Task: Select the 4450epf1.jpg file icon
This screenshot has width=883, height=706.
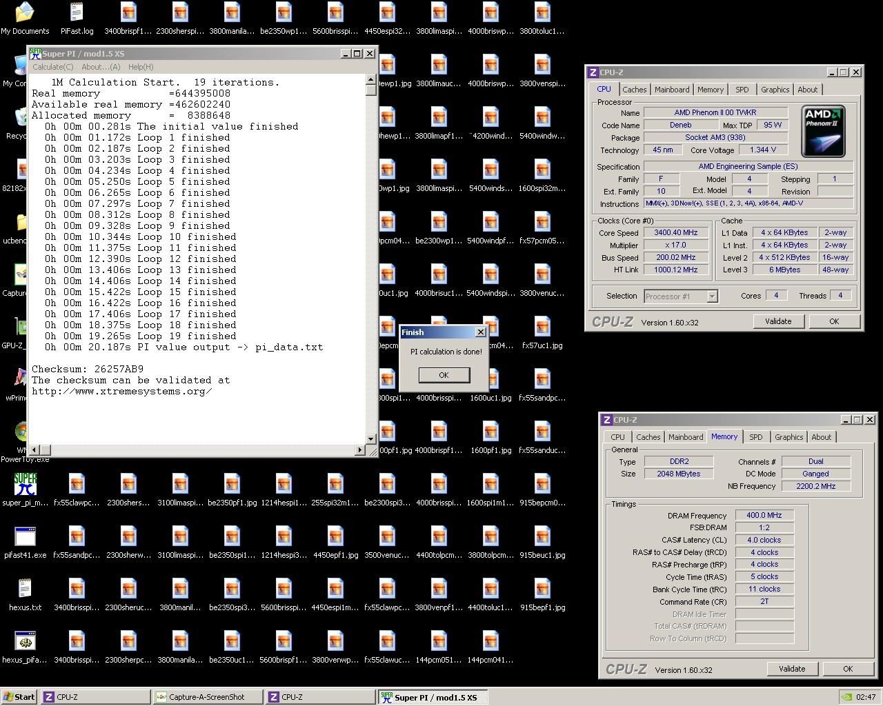Action: (335, 536)
